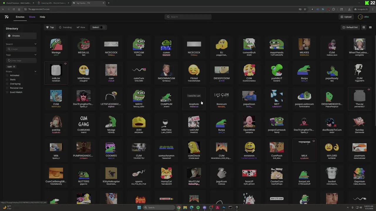Open the L514 user profile avatar
Screen dimensions: 376x211
click(x=360, y=17)
